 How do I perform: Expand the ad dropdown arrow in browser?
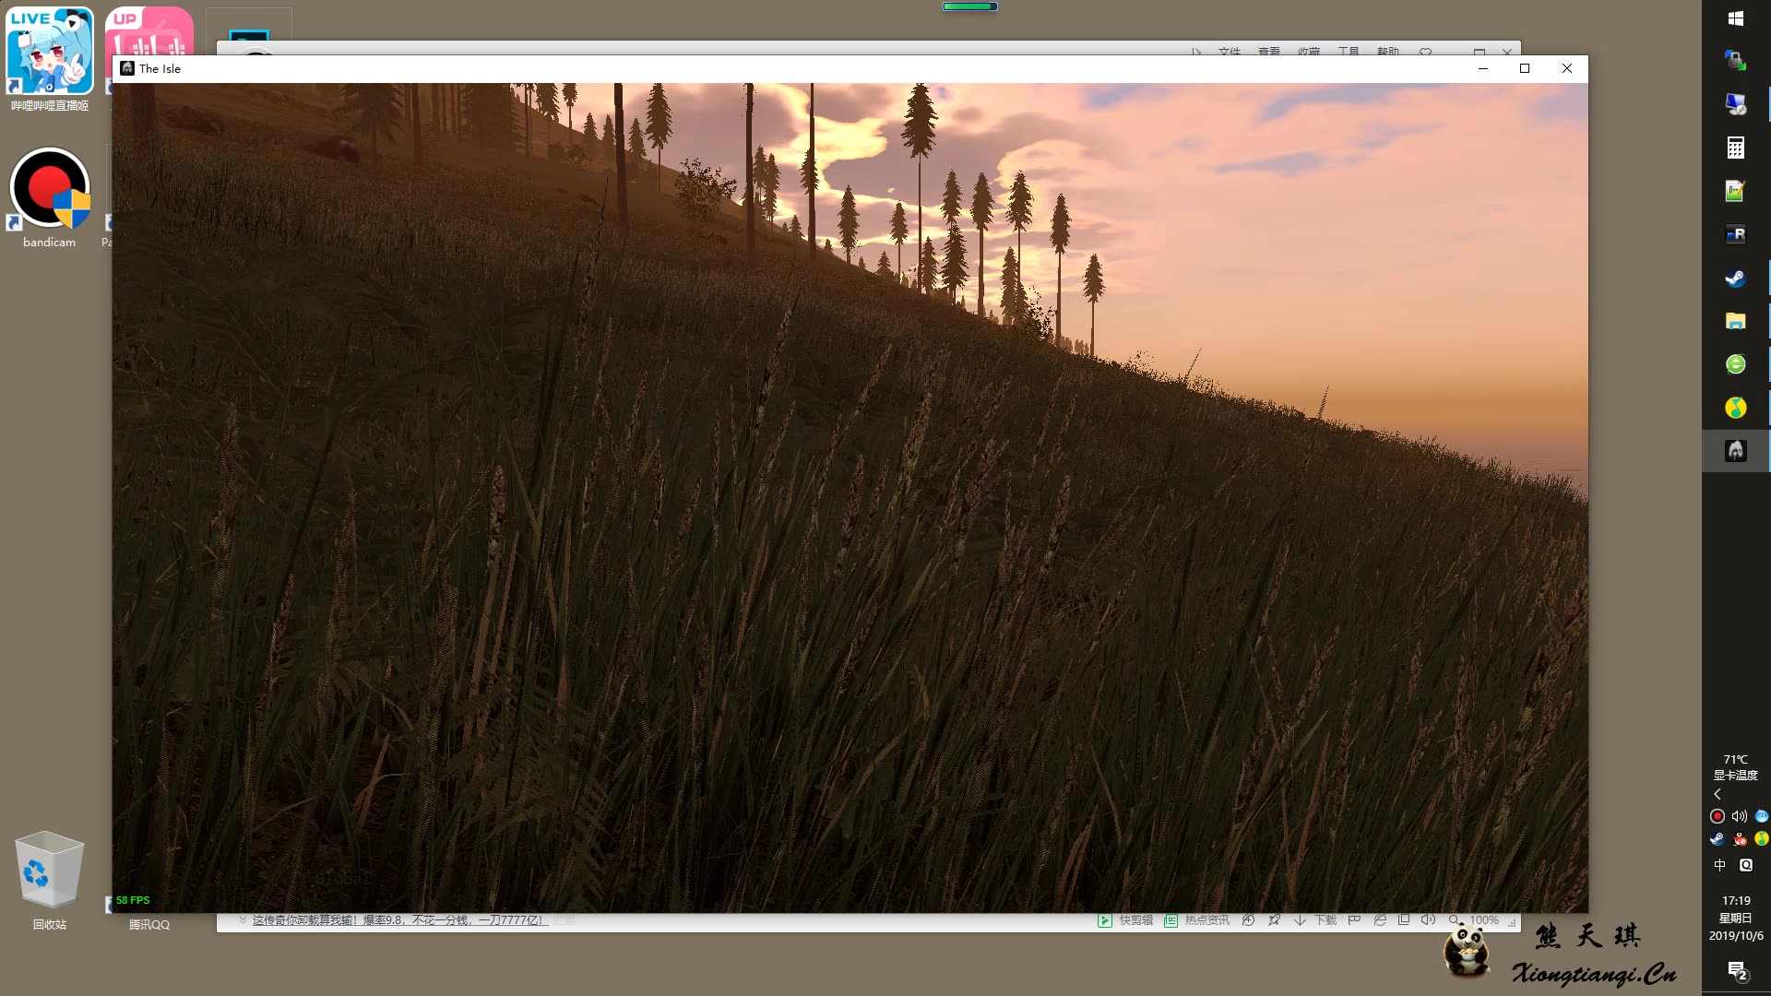click(x=243, y=920)
